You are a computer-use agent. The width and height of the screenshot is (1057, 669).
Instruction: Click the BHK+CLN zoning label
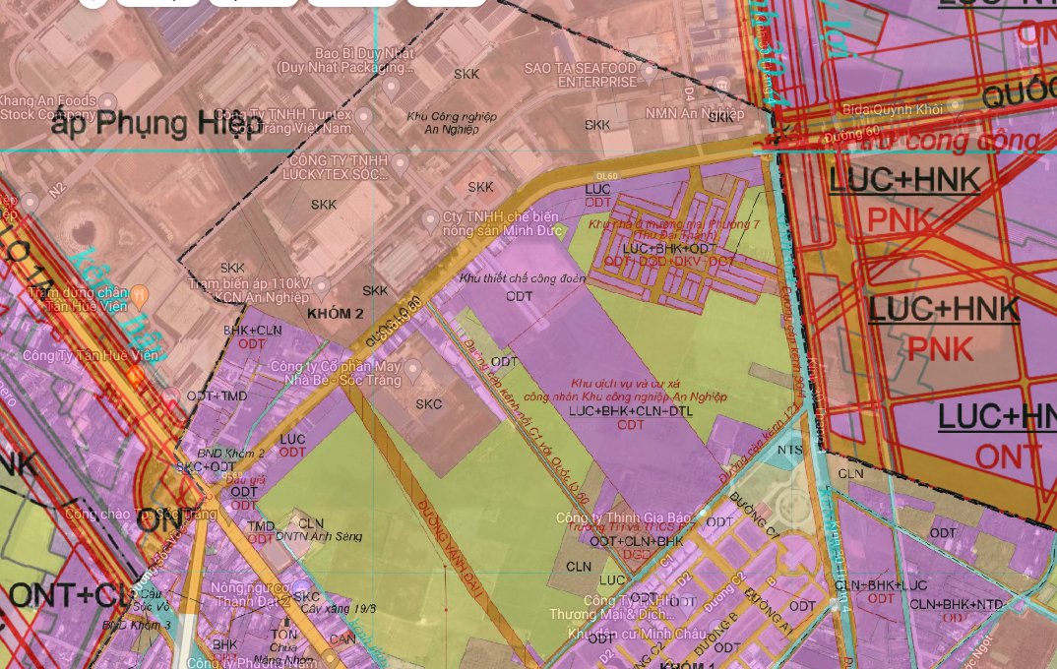point(253,331)
